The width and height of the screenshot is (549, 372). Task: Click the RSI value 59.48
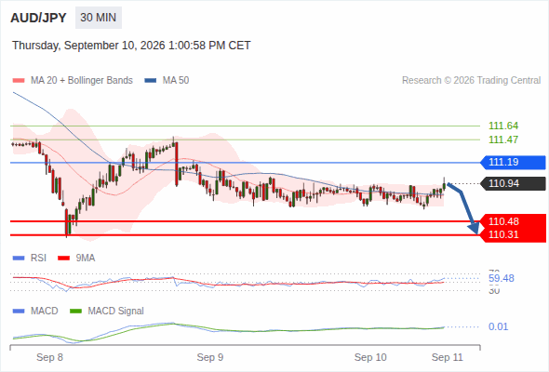coord(502,279)
